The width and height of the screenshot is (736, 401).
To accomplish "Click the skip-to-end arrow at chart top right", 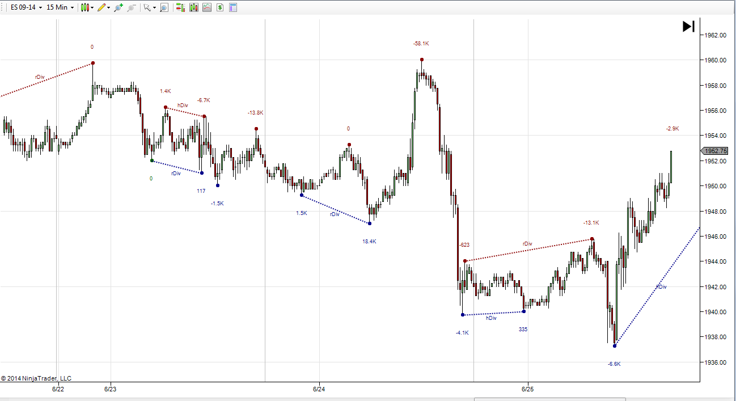I will pos(688,26).
